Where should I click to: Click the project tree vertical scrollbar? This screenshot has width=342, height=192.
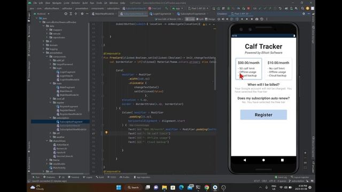[89, 68]
